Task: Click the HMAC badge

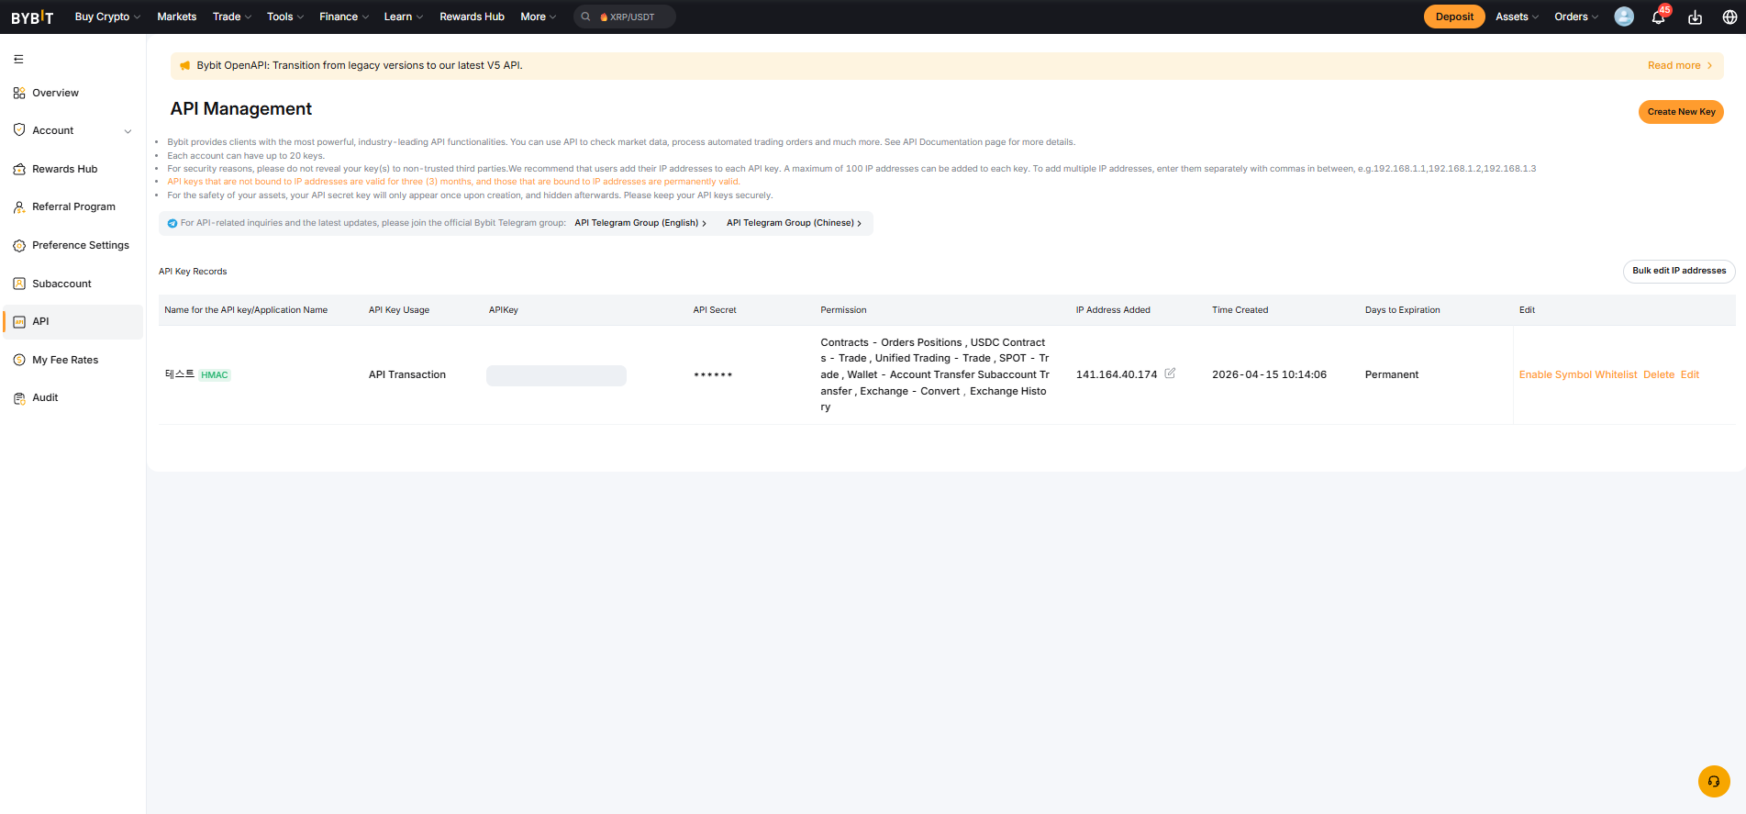Action: pos(215,374)
